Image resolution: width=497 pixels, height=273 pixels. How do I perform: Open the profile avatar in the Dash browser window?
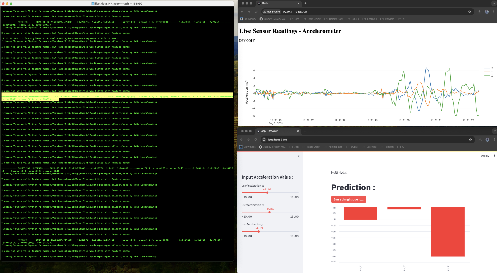click(x=487, y=12)
